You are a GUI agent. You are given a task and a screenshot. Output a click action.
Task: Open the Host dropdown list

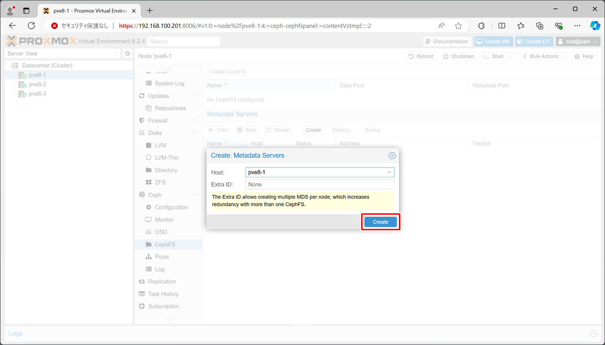pyautogui.click(x=389, y=173)
